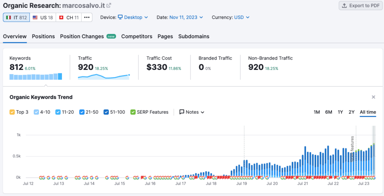
Task: Switch to the Pages tab
Action: [x=165, y=36]
